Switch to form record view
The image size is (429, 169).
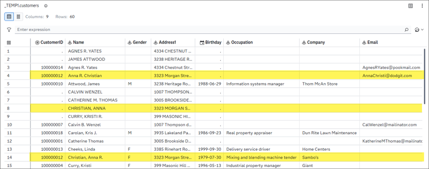click(x=18, y=17)
